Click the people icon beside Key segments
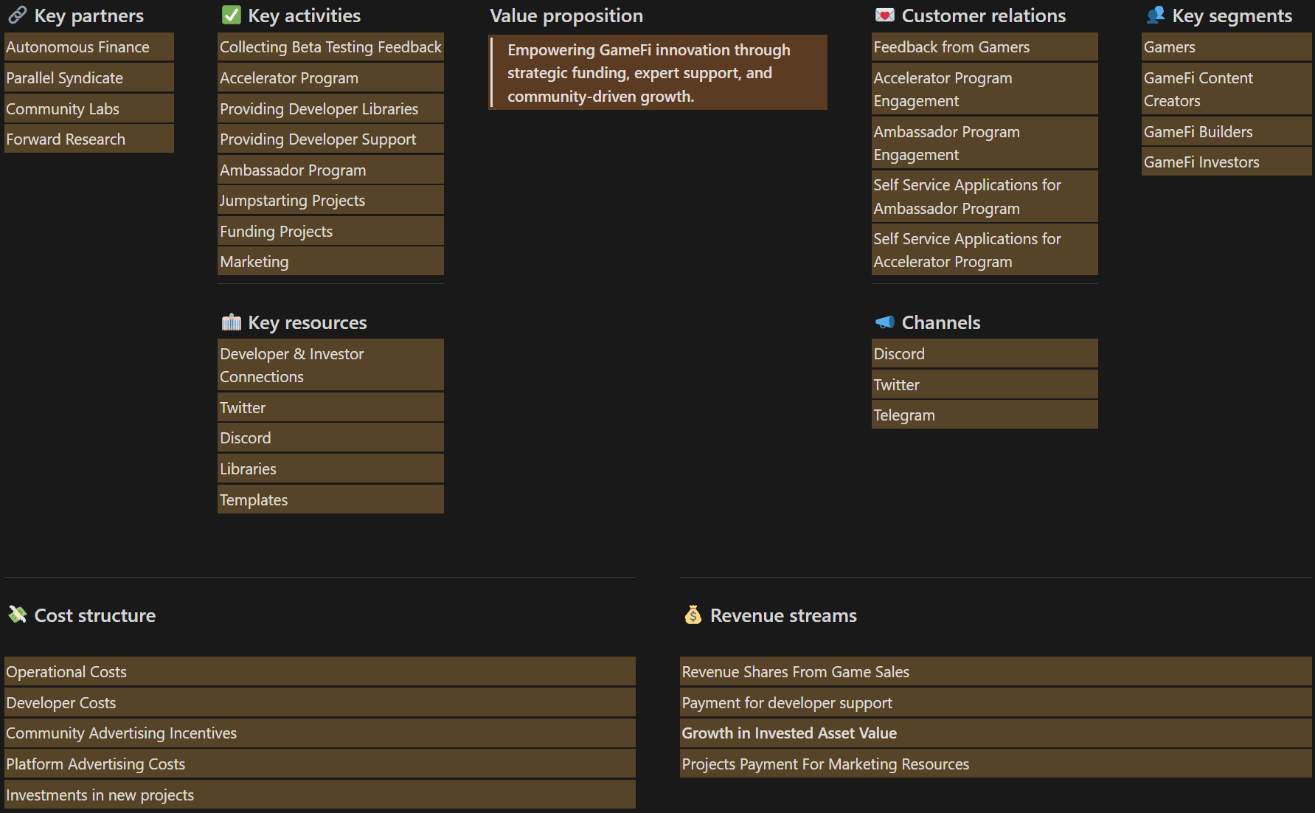Viewport: 1315px width, 813px height. tap(1156, 15)
